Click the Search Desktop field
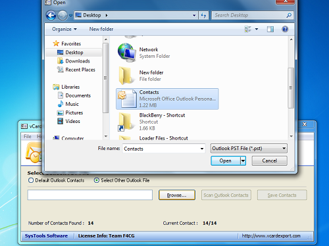Image resolution: width=329 pixels, height=246 pixels. tap(252, 15)
